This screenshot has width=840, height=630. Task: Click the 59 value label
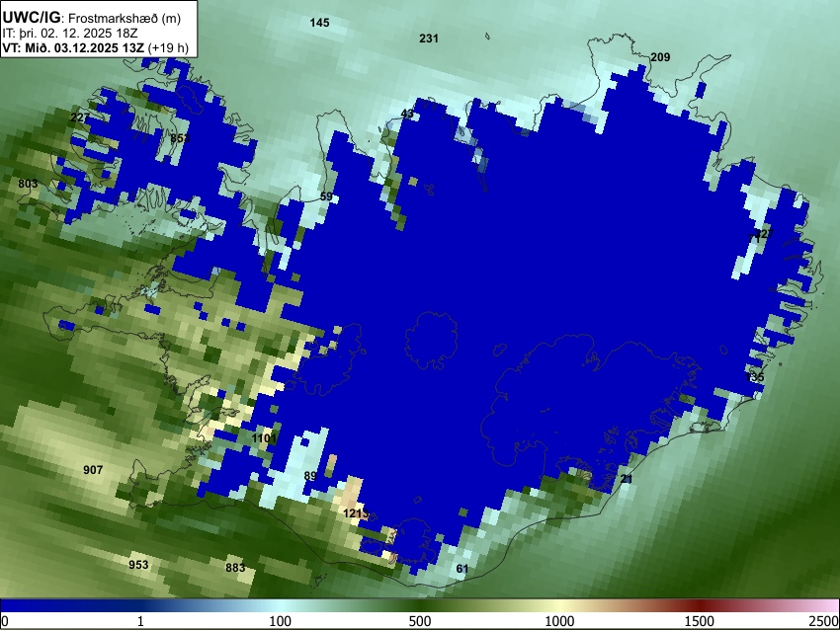coord(326,197)
